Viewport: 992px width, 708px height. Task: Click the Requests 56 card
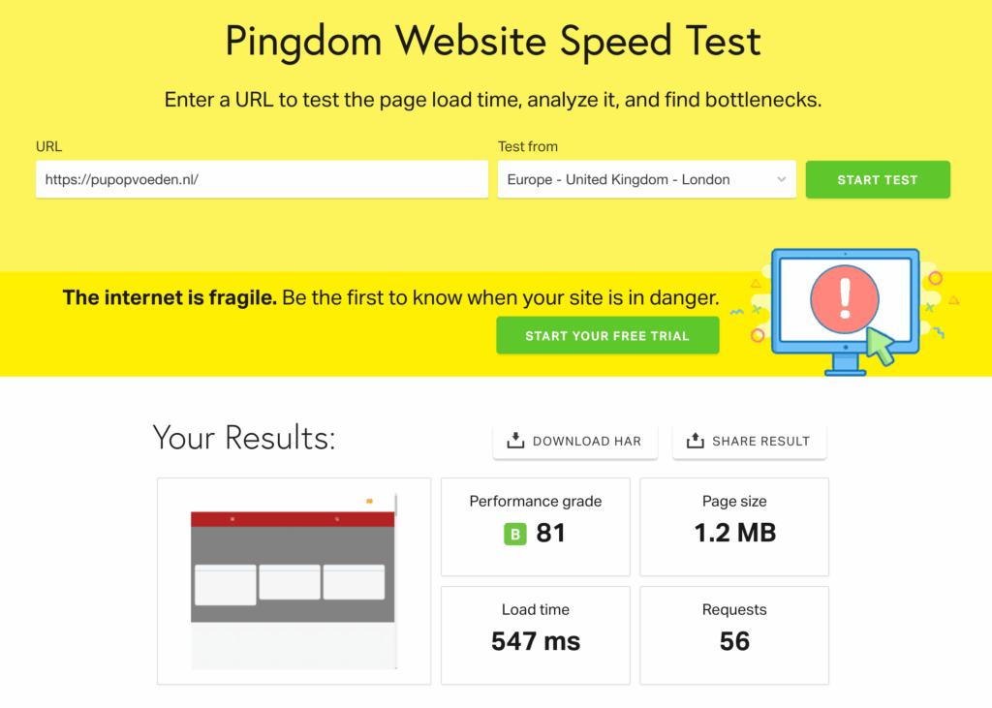[x=734, y=634]
